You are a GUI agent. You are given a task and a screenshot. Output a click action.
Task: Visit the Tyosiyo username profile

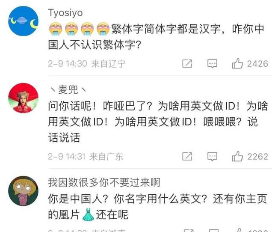point(65,13)
